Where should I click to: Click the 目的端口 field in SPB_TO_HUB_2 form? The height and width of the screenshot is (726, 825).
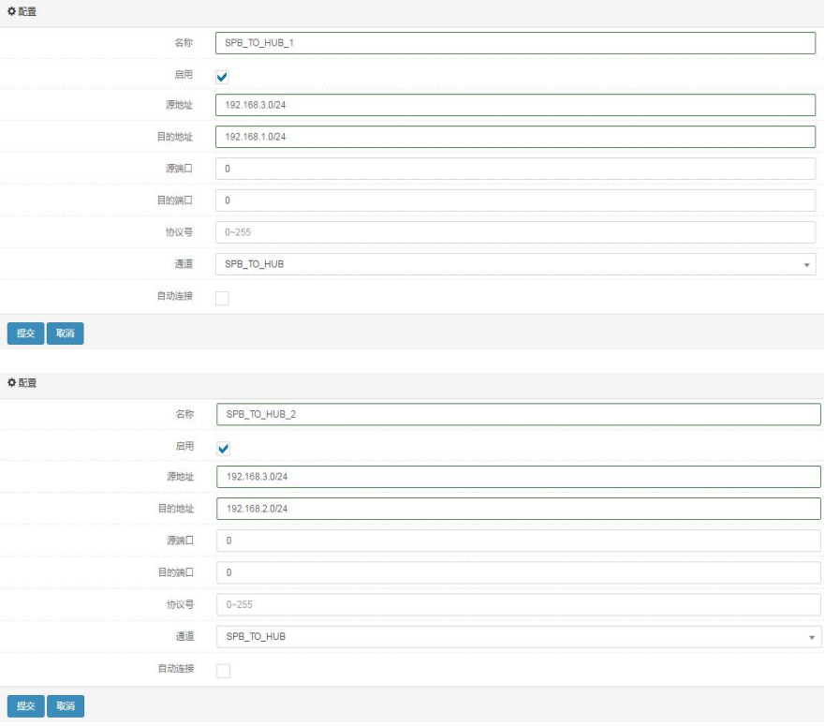tap(518, 572)
